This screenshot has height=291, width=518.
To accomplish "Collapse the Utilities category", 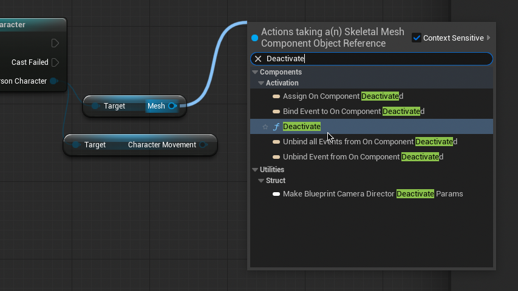I will (255, 170).
